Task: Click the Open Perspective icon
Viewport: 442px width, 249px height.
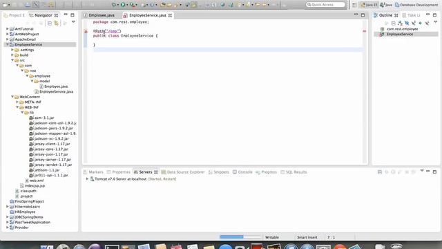Action: click(354, 5)
